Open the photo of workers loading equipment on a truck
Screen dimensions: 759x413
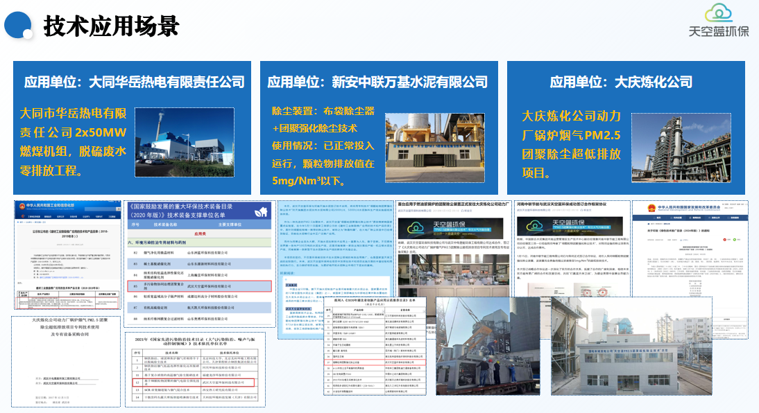488,346
